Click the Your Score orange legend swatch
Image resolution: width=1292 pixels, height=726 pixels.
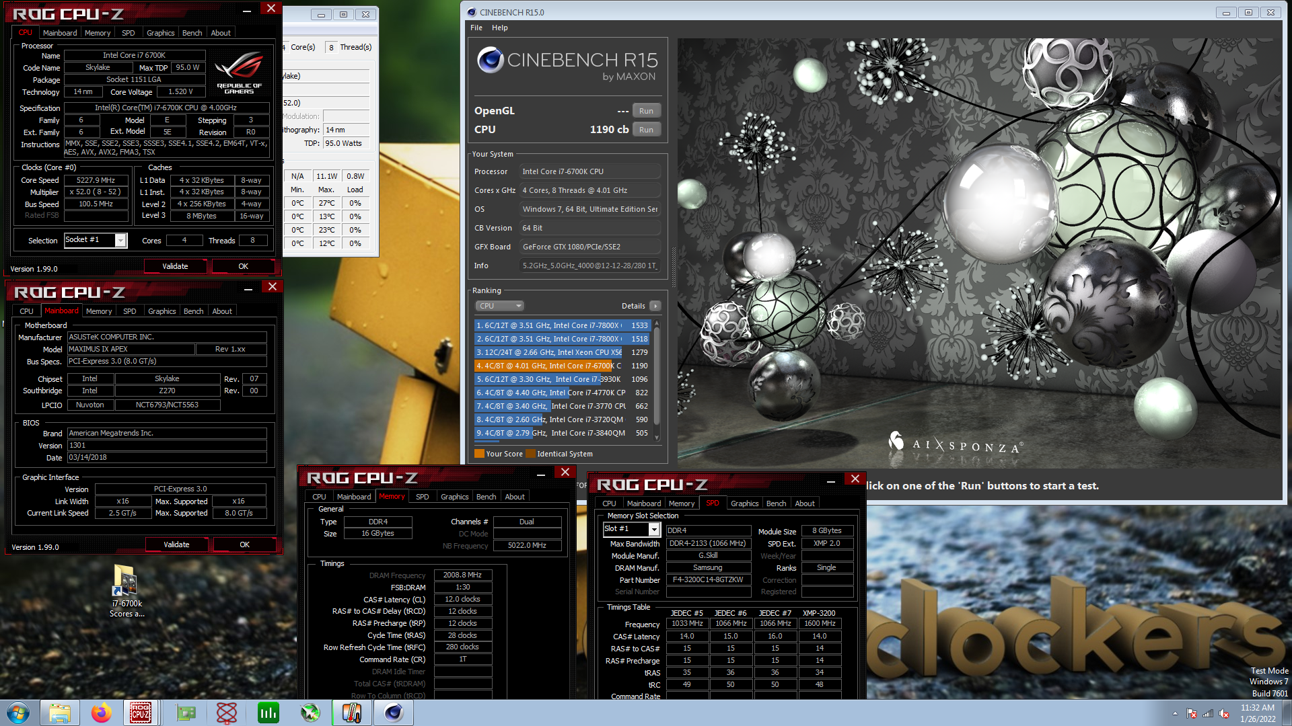click(479, 454)
